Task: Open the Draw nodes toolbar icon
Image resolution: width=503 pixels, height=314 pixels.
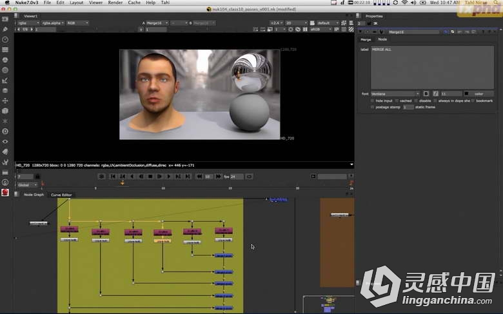Action: (5, 29)
